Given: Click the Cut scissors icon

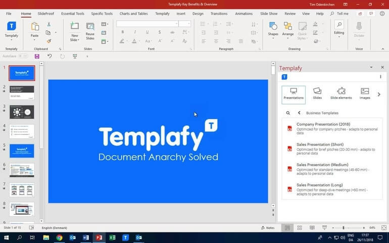Looking at the screenshot, I should tap(49, 24).
